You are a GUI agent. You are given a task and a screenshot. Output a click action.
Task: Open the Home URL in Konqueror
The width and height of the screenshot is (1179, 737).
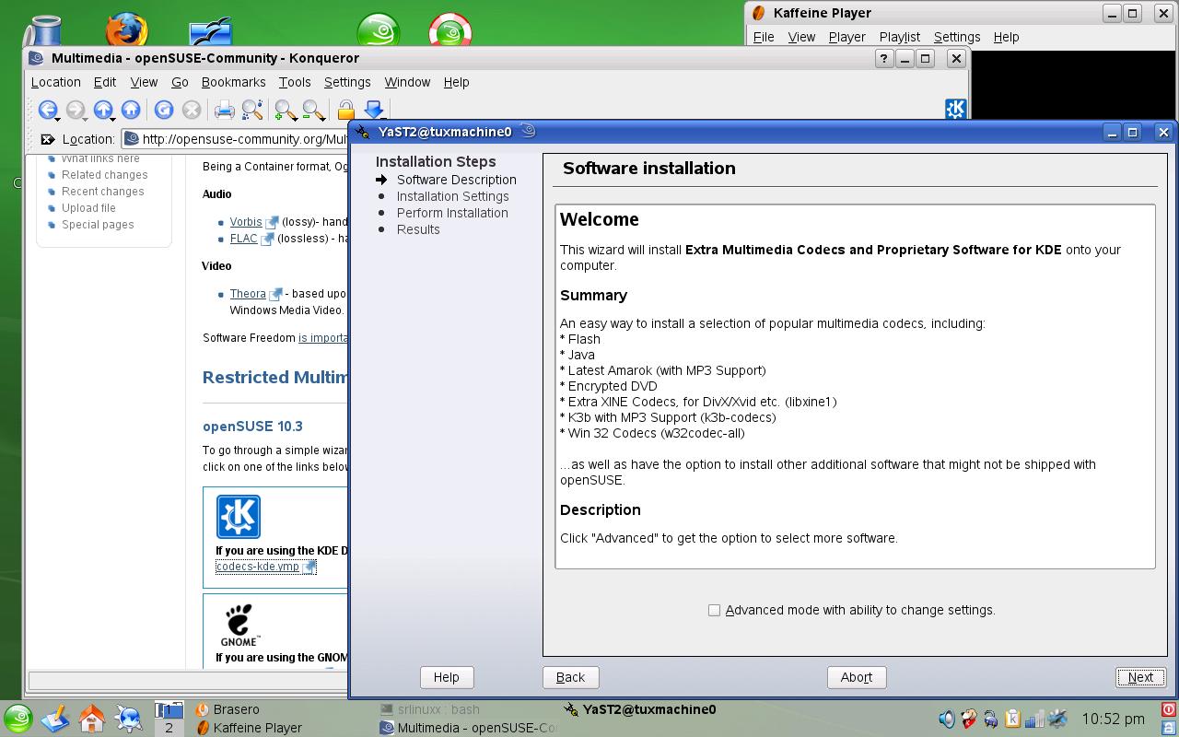click(x=131, y=110)
